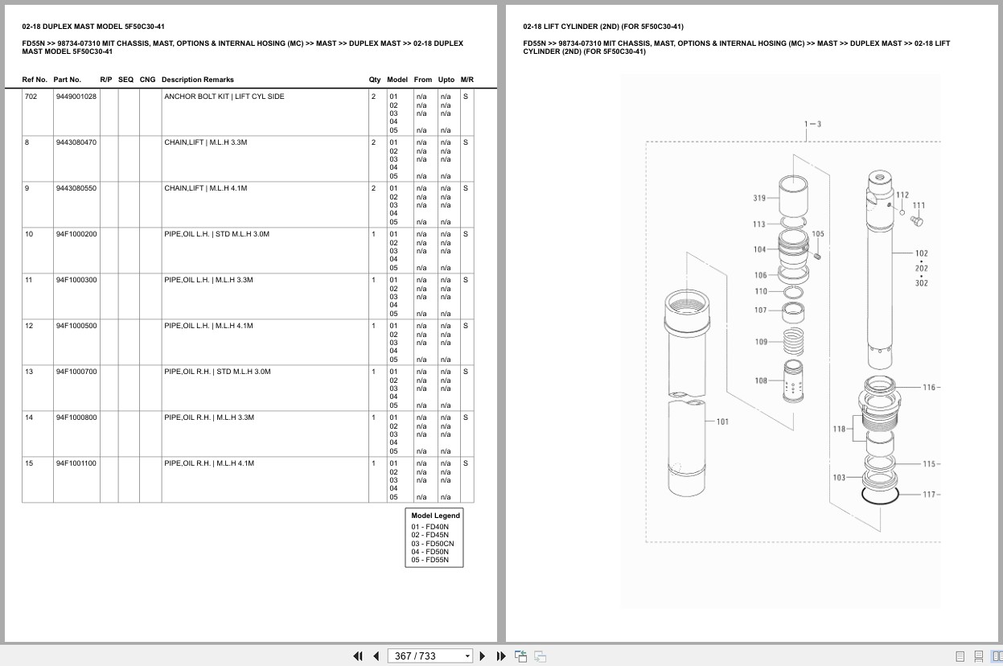The width and height of the screenshot is (1003, 666).
Task: Click part number 9443080470
Action: (76, 142)
